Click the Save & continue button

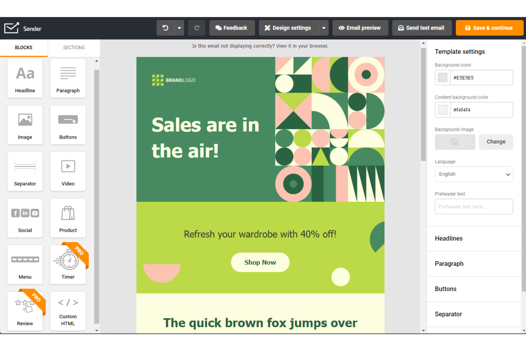tap(489, 28)
